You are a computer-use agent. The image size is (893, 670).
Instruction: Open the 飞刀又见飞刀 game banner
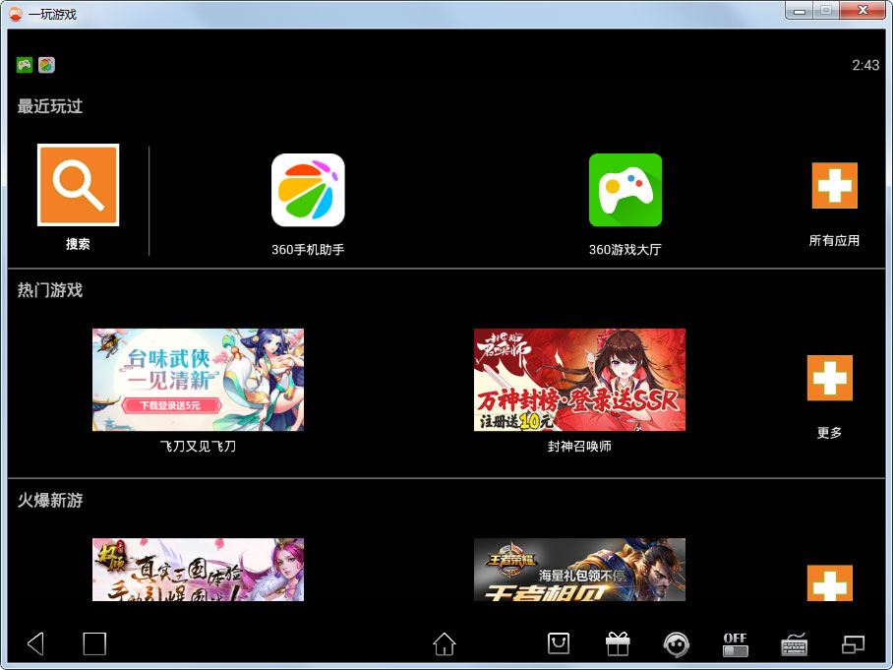coord(198,380)
